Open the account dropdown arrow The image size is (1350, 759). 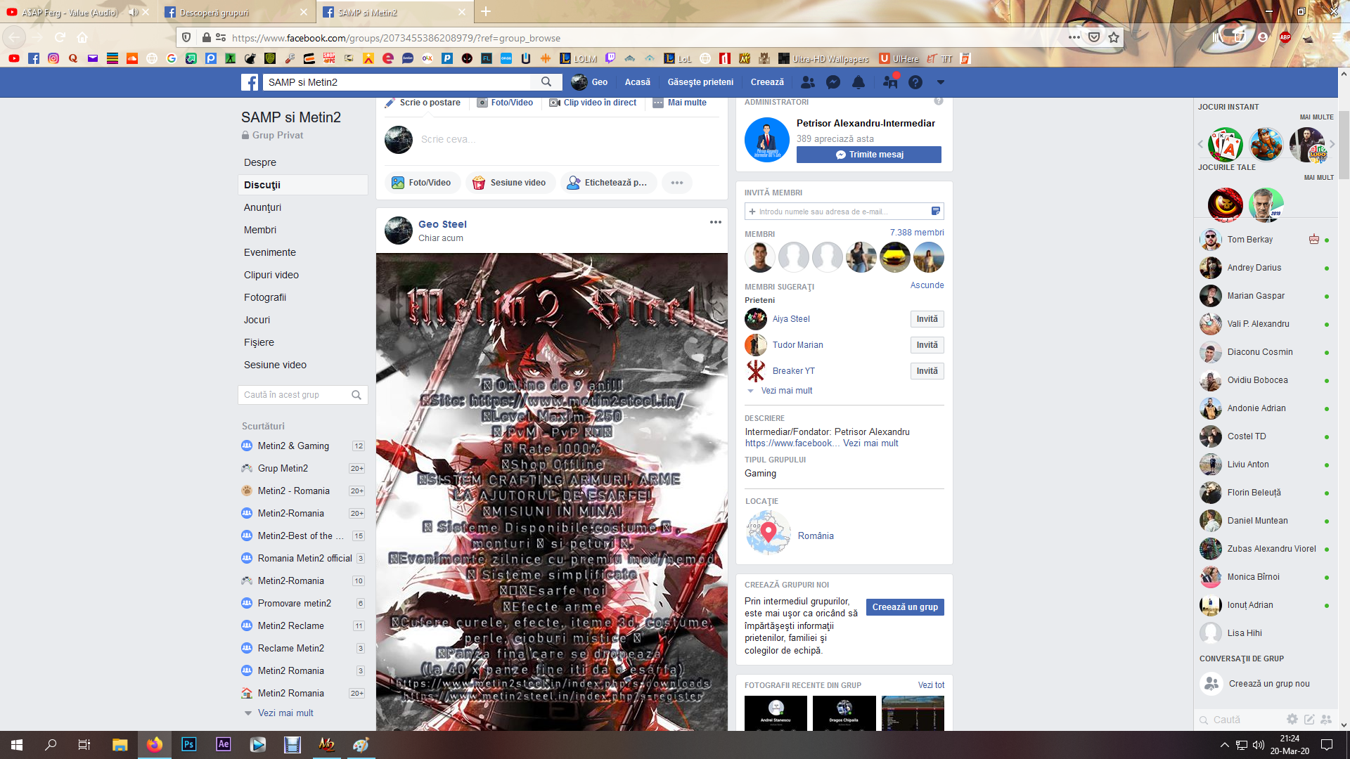(940, 82)
